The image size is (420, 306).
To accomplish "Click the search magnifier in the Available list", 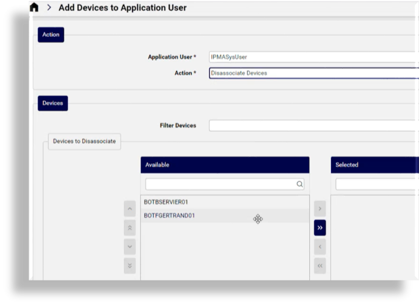I will pyautogui.click(x=300, y=184).
